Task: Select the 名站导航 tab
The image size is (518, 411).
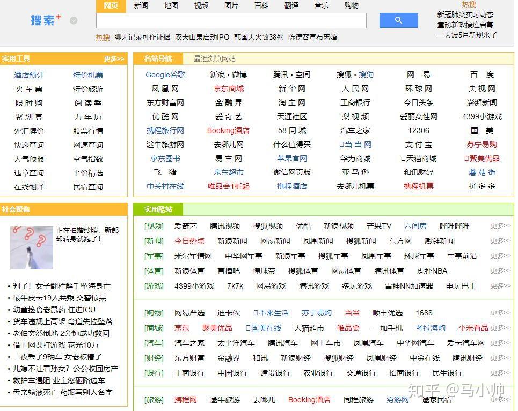Action: [x=158, y=59]
